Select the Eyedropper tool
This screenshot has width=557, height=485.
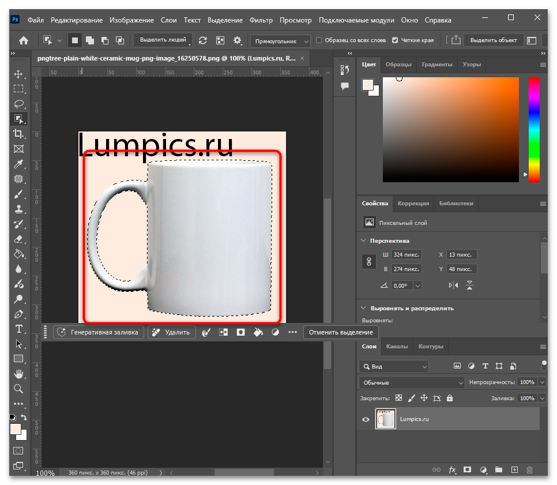[x=18, y=164]
